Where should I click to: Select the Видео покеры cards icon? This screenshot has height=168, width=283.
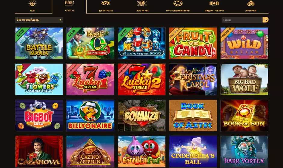coord(214,3)
